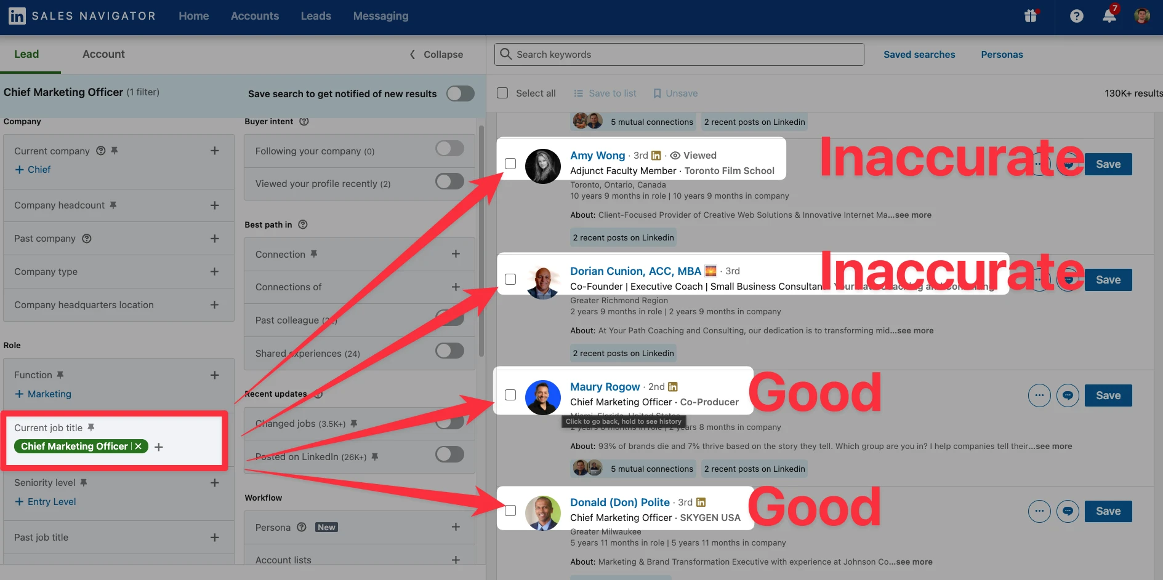Image resolution: width=1163 pixels, height=580 pixels.
Task: Message Donald (Don) Polite via chat icon
Action: click(1068, 511)
